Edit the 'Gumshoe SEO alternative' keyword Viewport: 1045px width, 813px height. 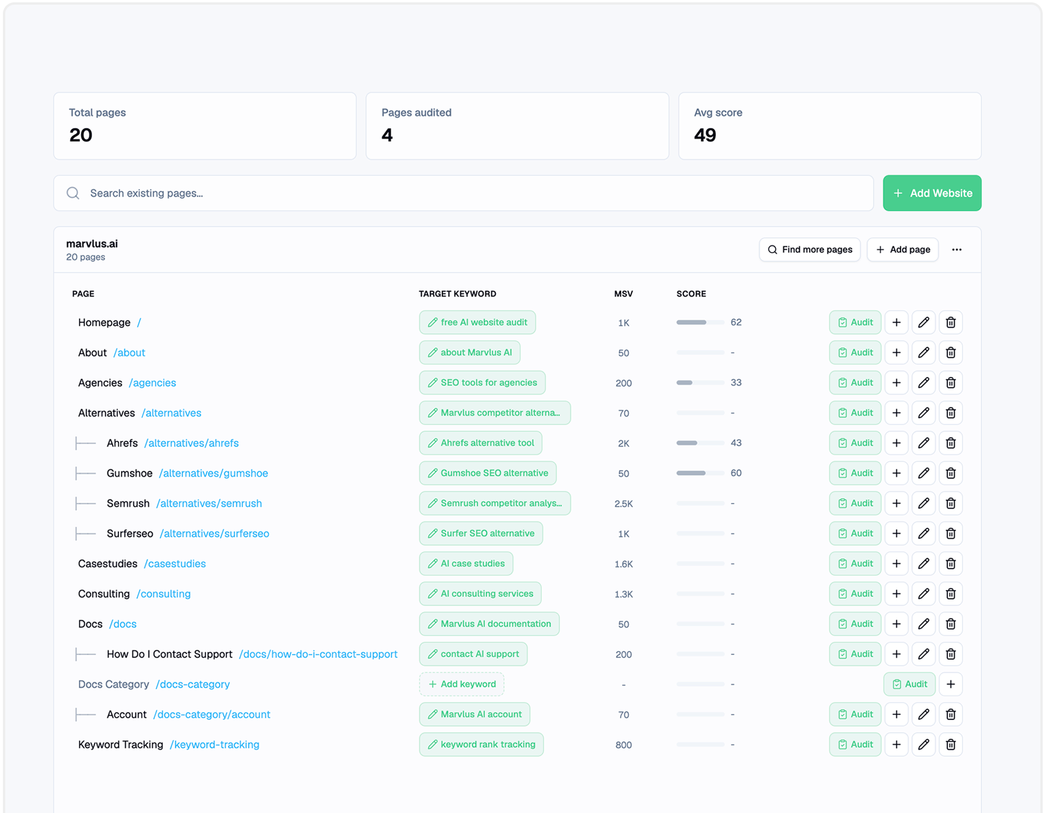488,473
